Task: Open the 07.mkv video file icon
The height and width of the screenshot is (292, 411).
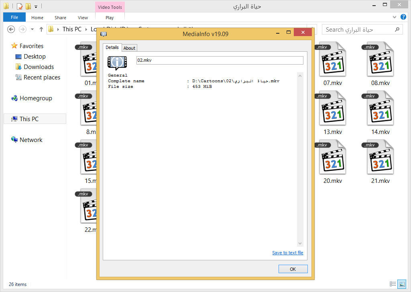Action: tap(333, 59)
